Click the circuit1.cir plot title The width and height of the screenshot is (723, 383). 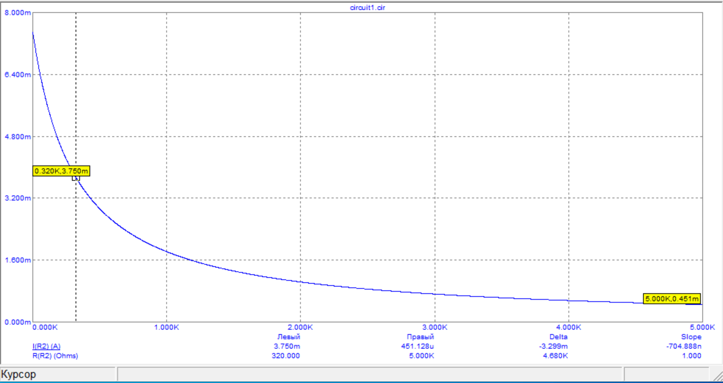click(x=368, y=8)
